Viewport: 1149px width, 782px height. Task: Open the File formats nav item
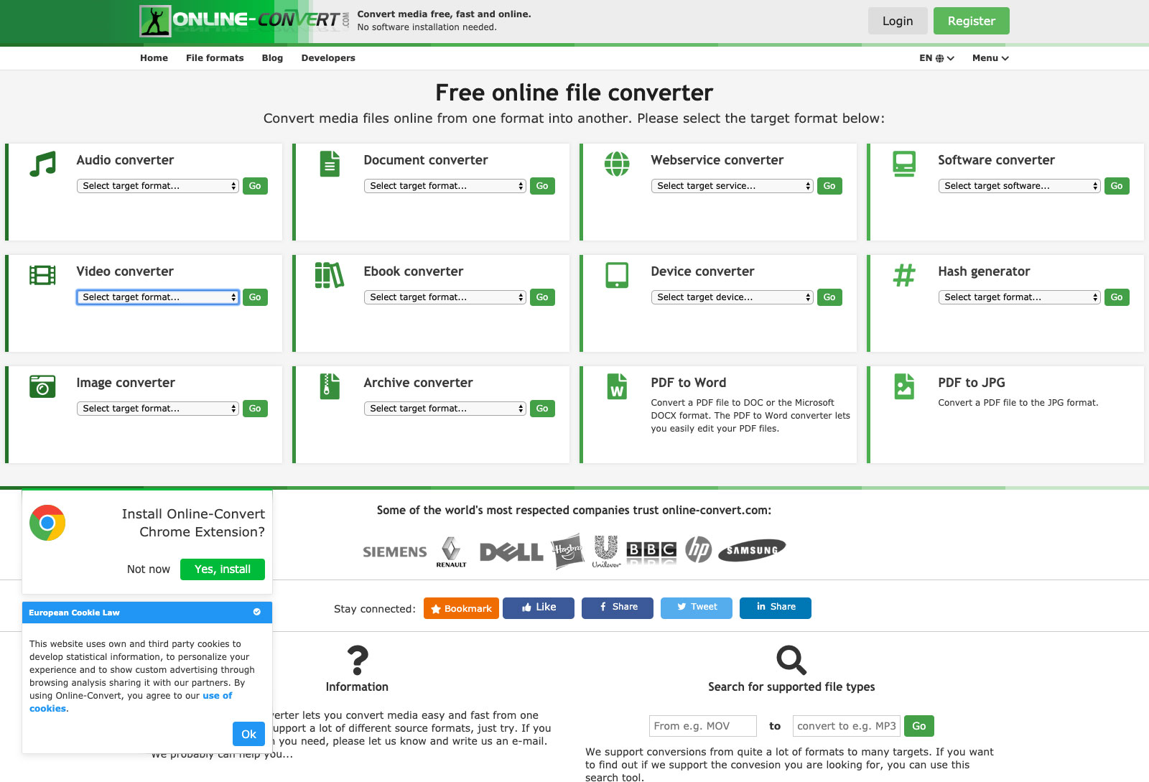tap(215, 58)
